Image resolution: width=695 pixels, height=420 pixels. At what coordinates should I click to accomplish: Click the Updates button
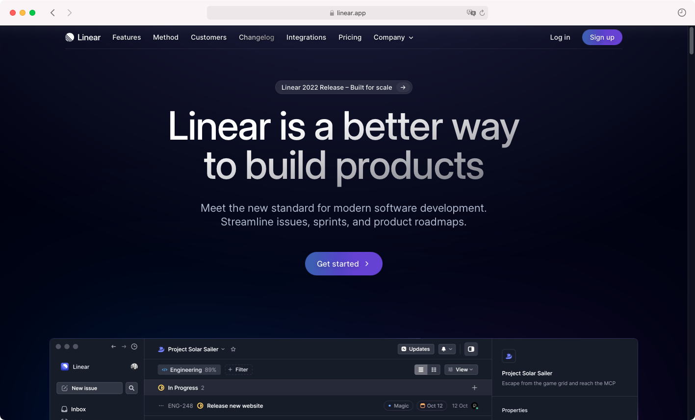[416, 349]
